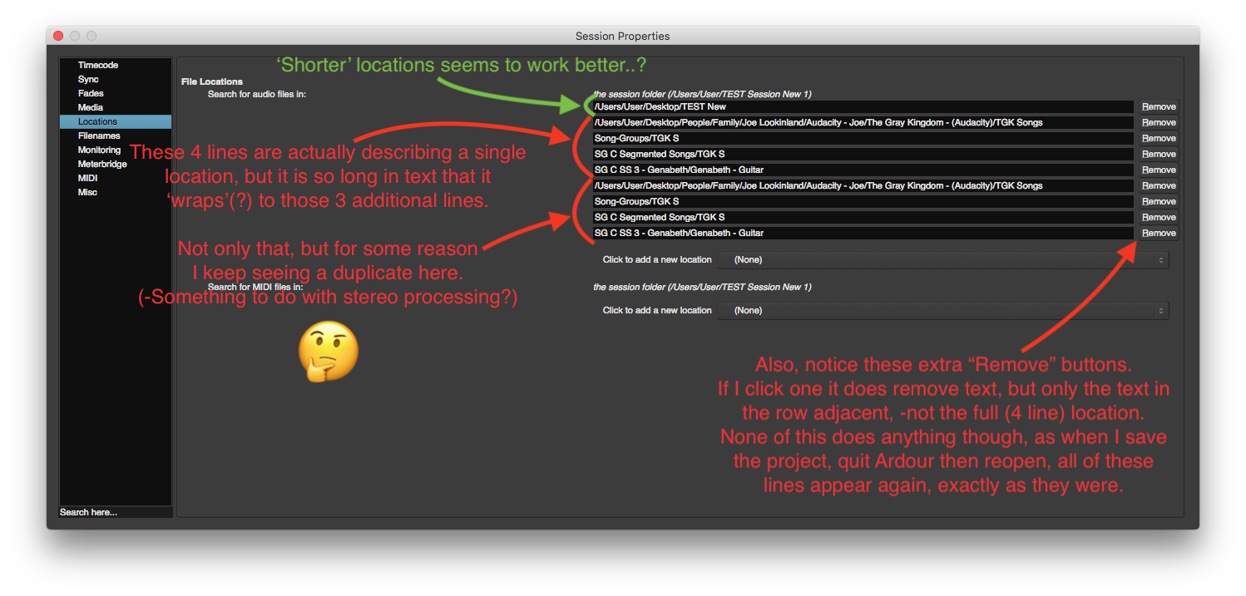The height and width of the screenshot is (596, 1246).
Task: Click Remove beside first Song-Groups/TGK S row
Action: [x=1159, y=139]
